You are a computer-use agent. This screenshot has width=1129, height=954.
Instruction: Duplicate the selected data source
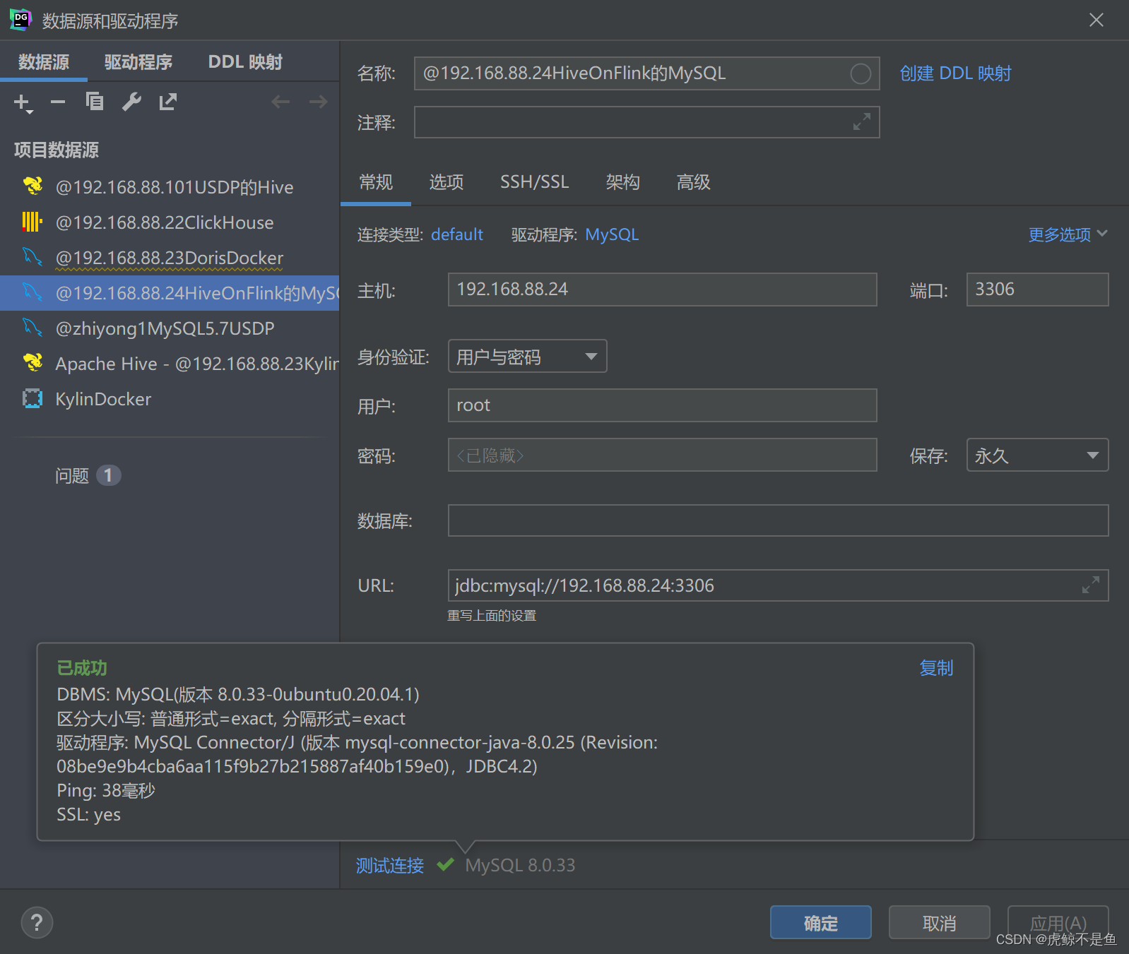pos(95,102)
